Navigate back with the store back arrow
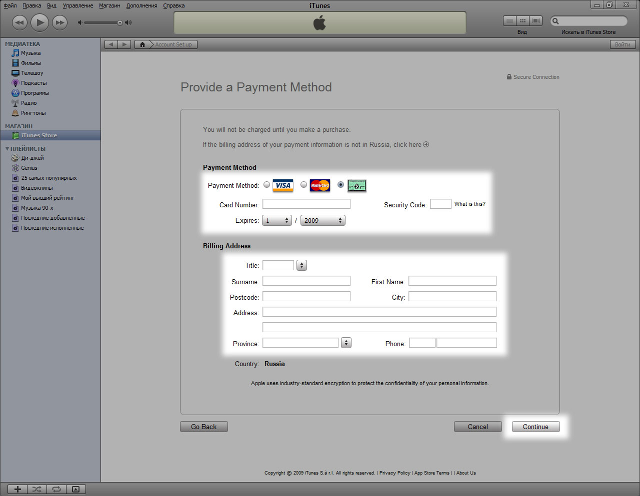The image size is (640, 496). [111, 44]
